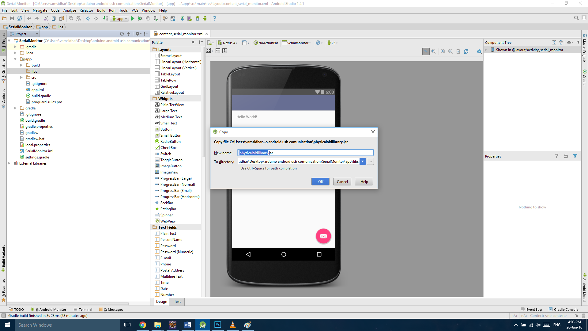Open the Nexus 4 device dropdown
The height and width of the screenshot is (331, 588).
(228, 43)
